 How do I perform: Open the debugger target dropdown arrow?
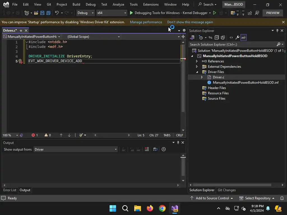pos(210,13)
